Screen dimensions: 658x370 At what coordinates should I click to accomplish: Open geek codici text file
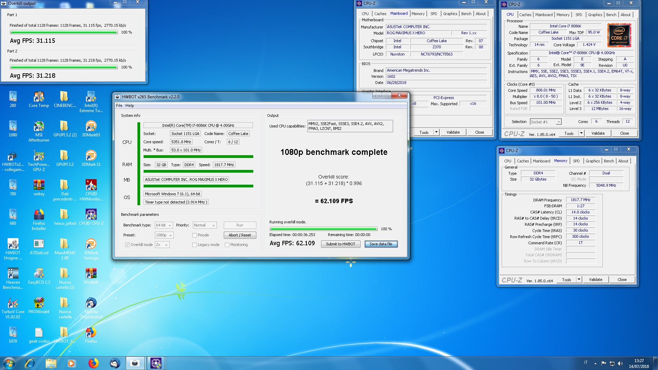tap(39, 335)
